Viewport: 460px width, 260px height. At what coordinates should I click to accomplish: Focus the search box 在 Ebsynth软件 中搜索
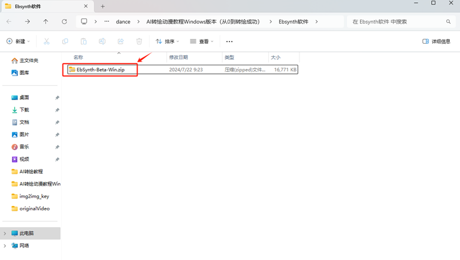coord(401,22)
